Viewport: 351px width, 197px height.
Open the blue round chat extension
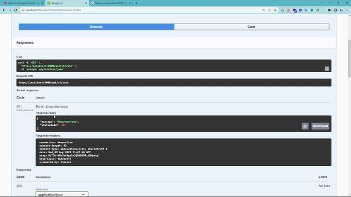point(300,10)
